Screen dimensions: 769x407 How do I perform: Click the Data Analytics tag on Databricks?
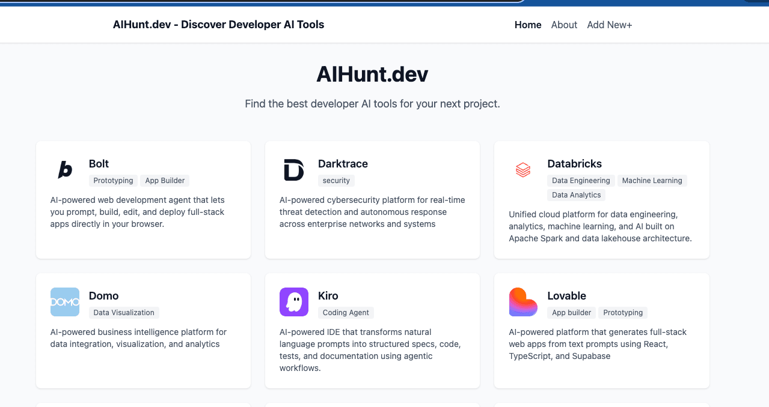pos(576,194)
